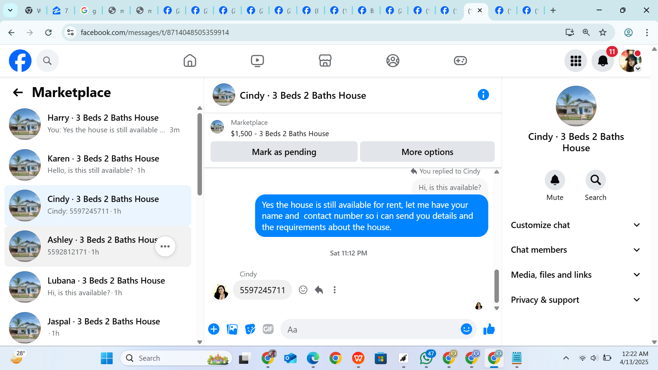React to message 5597245711 with emoji
The image size is (658, 370).
click(x=303, y=290)
